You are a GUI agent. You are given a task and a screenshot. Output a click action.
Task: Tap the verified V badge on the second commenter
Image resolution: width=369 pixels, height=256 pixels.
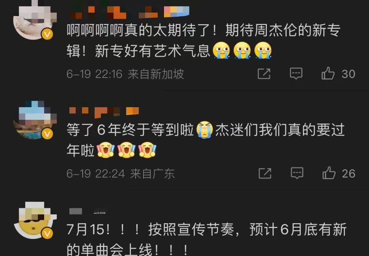point(47,134)
